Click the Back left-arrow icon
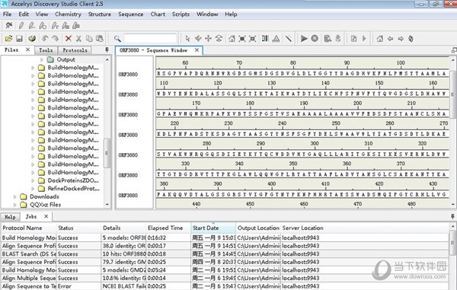457x290 pixels. (390, 38)
